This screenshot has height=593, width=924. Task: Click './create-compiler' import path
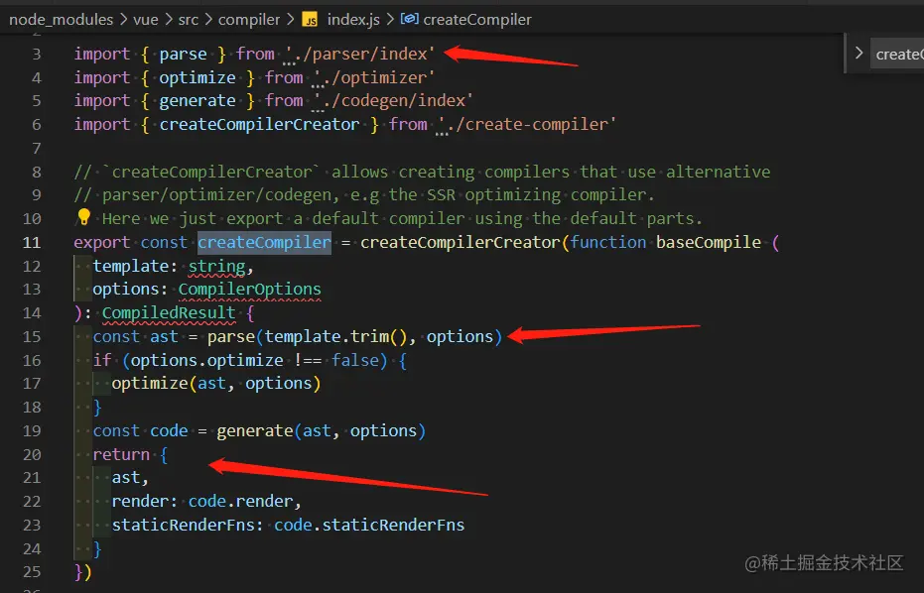[x=527, y=124]
